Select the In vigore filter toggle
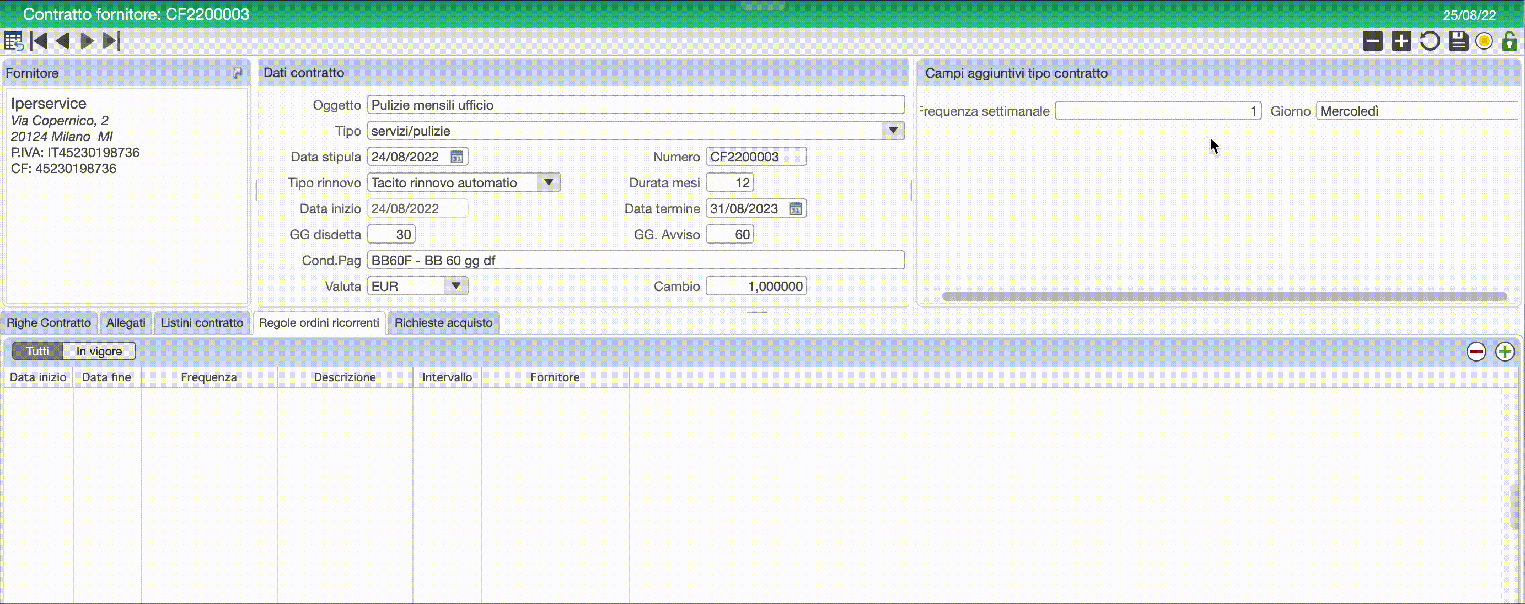1525x604 pixels. (x=99, y=352)
